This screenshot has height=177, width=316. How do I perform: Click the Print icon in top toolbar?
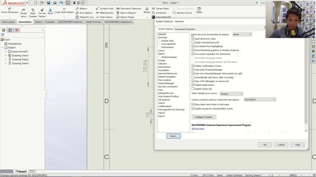click(x=55, y=3)
